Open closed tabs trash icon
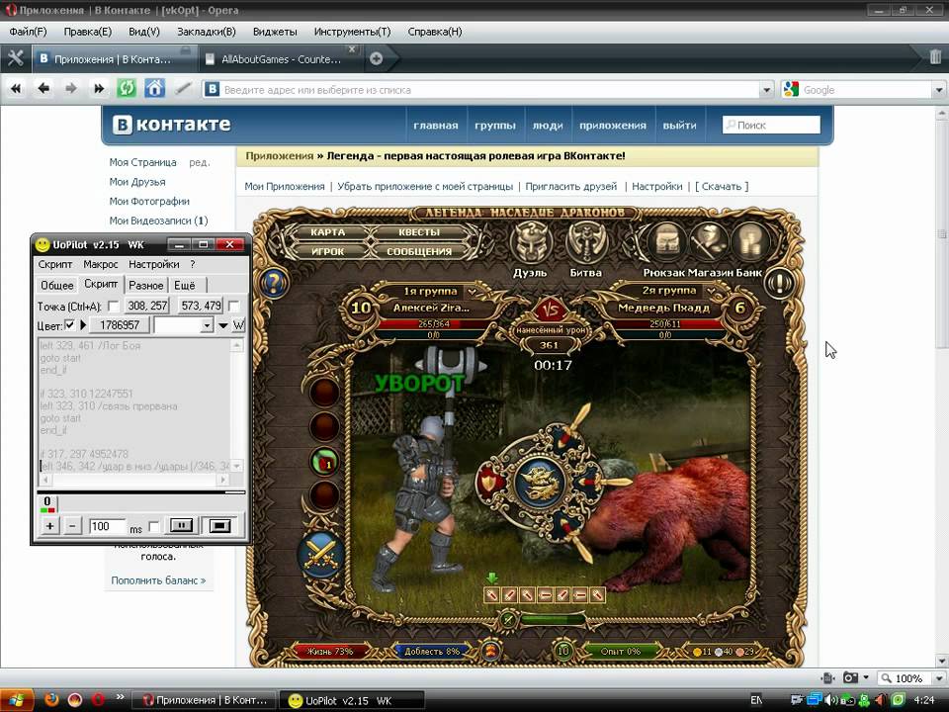 tap(935, 57)
